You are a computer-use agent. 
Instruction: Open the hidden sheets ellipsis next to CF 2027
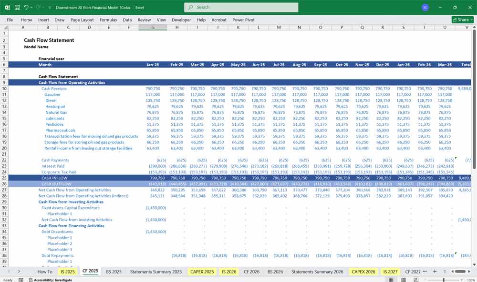[425, 272]
